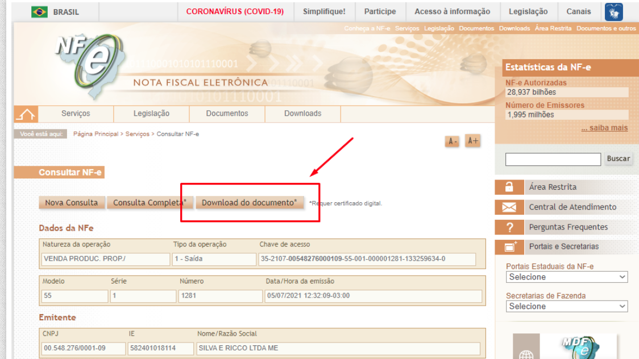
Task: Click the Consulta Completa button
Action: coord(150,203)
